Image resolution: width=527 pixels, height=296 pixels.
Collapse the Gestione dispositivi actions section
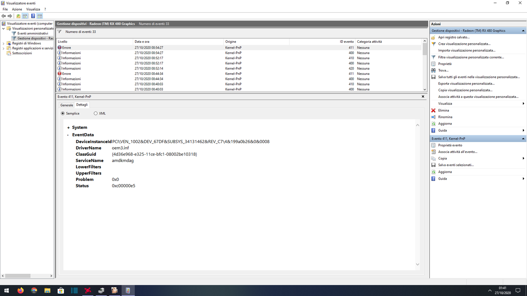coord(523,30)
